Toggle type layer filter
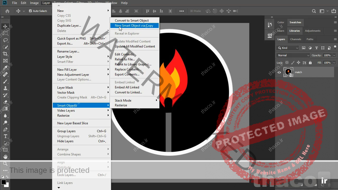 [316, 48]
